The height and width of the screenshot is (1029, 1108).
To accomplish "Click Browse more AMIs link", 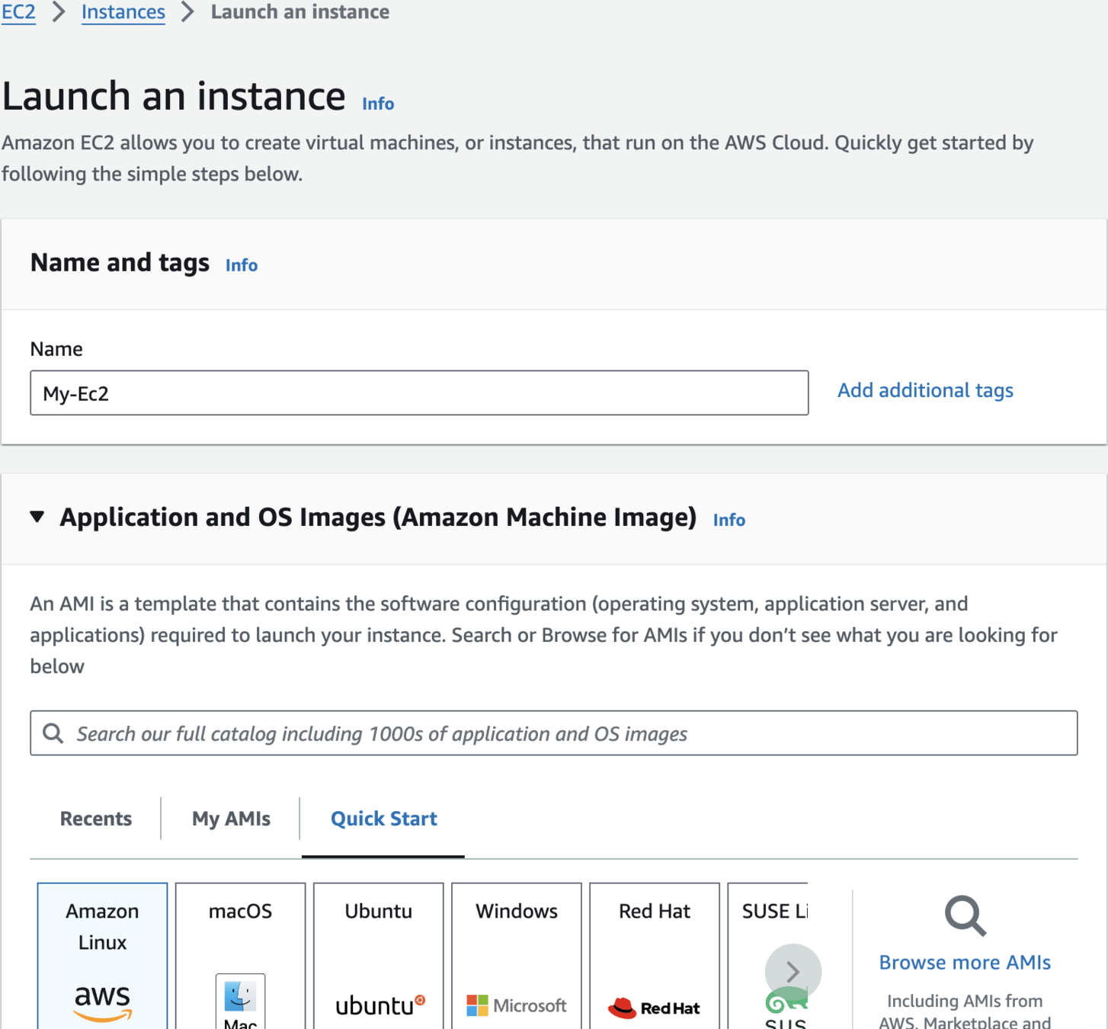I will tap(965, 962).
